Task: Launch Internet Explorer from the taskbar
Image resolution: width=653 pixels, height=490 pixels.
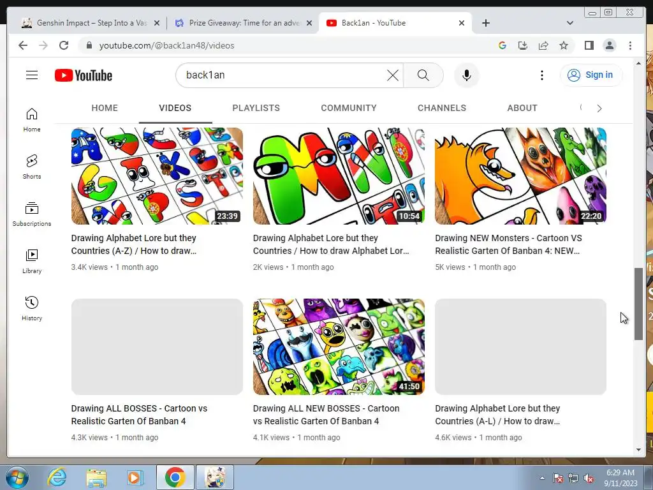Action: click(57, 477)
